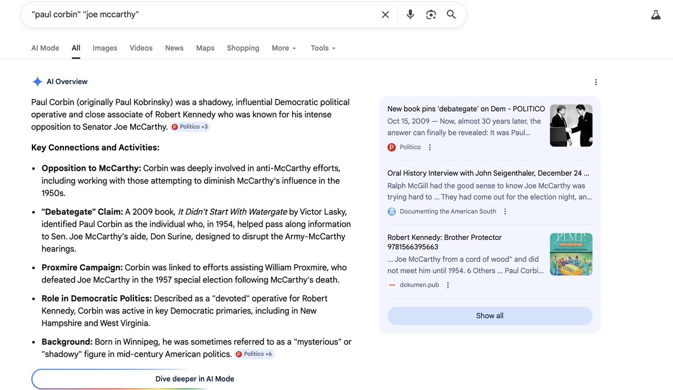Click the Background bullet heading
Viewport: 673px width, 390px height.
tap(67, 342)
